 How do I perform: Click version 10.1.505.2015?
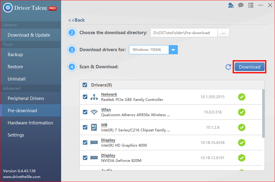click(x=212, y=97)
